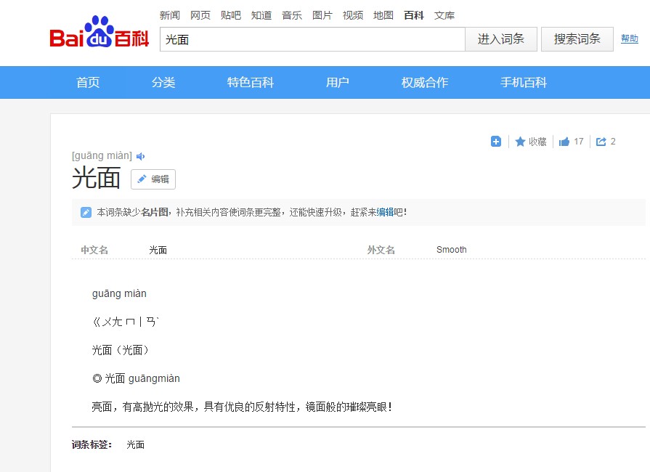Click the 搜索词条 button
Image resolution: width=650 pixels, height=472 pixels.
[x=577, y=39]
